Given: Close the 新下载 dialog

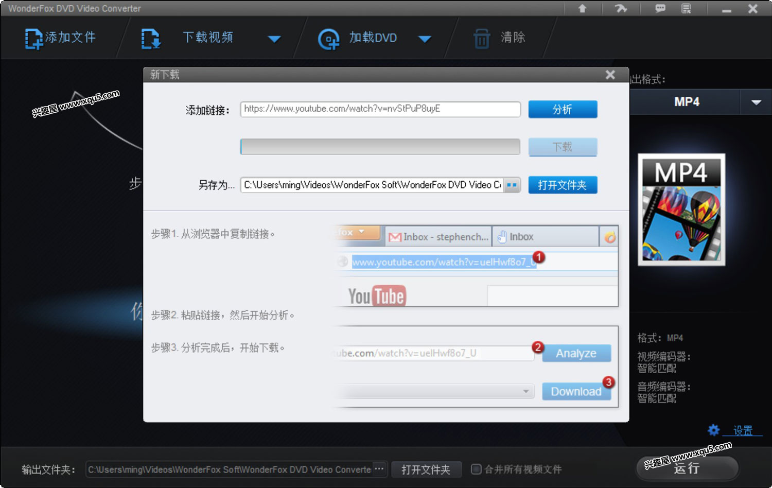Looking at the screenshot, I should pos(610,75).
